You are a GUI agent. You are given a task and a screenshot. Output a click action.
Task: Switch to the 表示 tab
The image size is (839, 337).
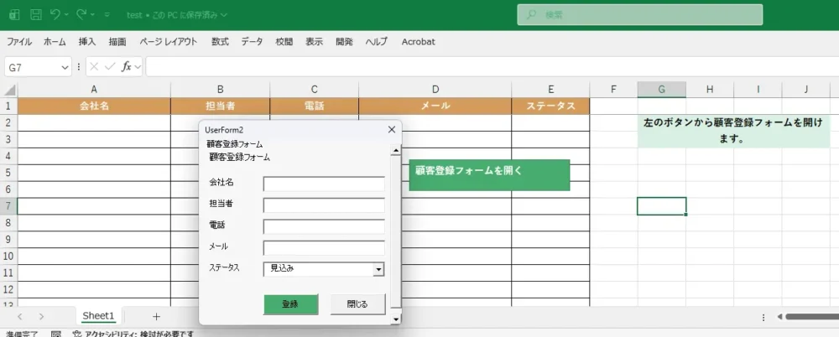[314, 42]
